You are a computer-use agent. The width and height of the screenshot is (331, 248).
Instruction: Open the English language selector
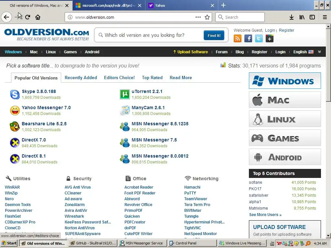[x=303, y=52]
